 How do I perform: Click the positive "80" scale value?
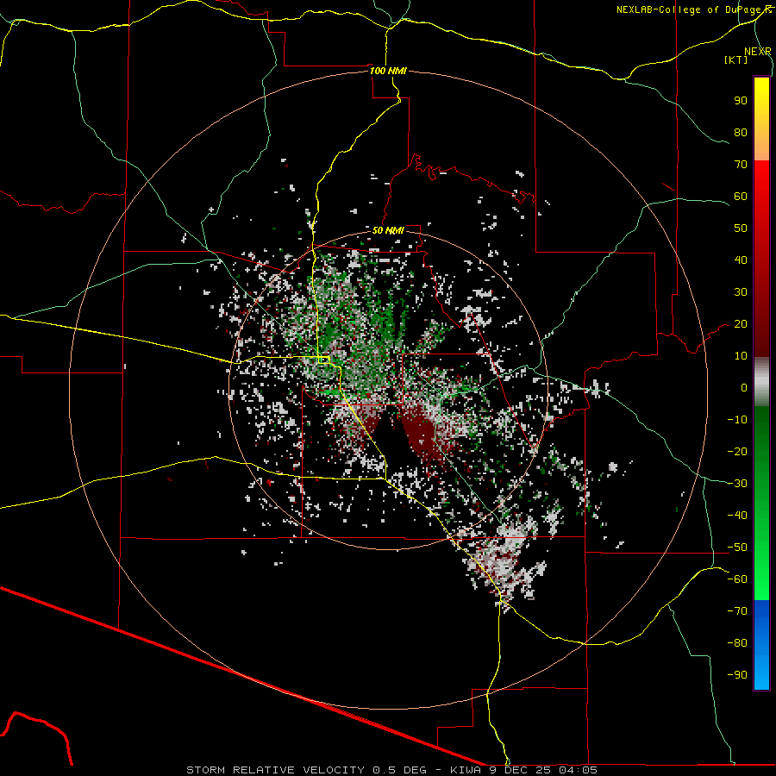click(741, 133)
